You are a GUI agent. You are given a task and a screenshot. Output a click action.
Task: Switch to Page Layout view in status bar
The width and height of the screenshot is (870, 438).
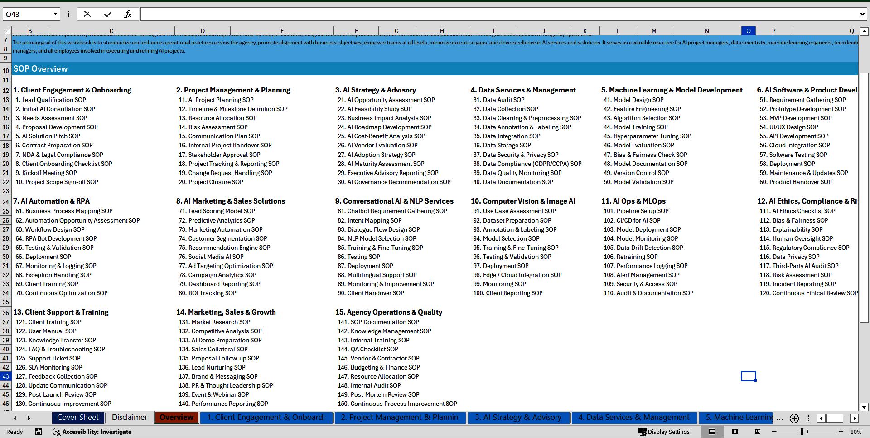click(x=735, y=432)
